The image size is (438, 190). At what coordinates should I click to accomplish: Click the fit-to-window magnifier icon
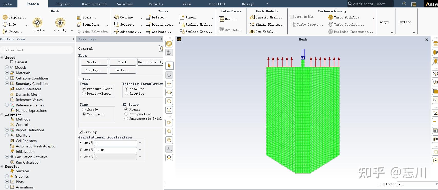tap(169, 101)
